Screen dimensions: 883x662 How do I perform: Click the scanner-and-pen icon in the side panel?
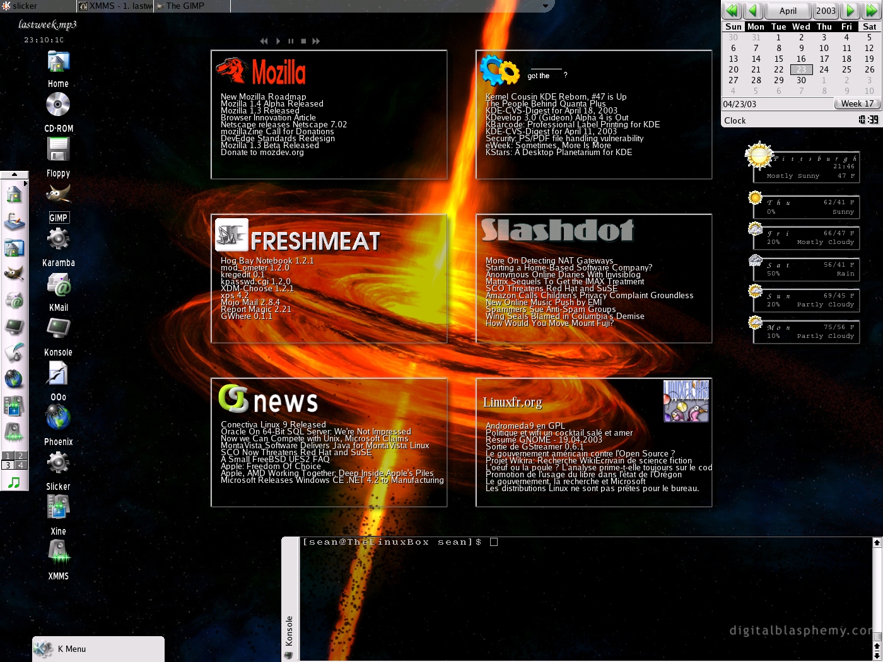[14, 221]
